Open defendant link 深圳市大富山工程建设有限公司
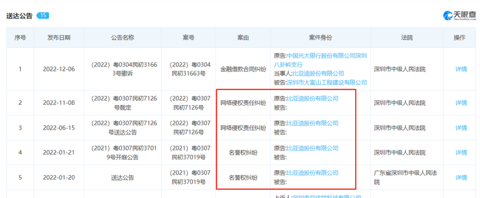The height and width of the screenshot is (198, 480). 326,82
